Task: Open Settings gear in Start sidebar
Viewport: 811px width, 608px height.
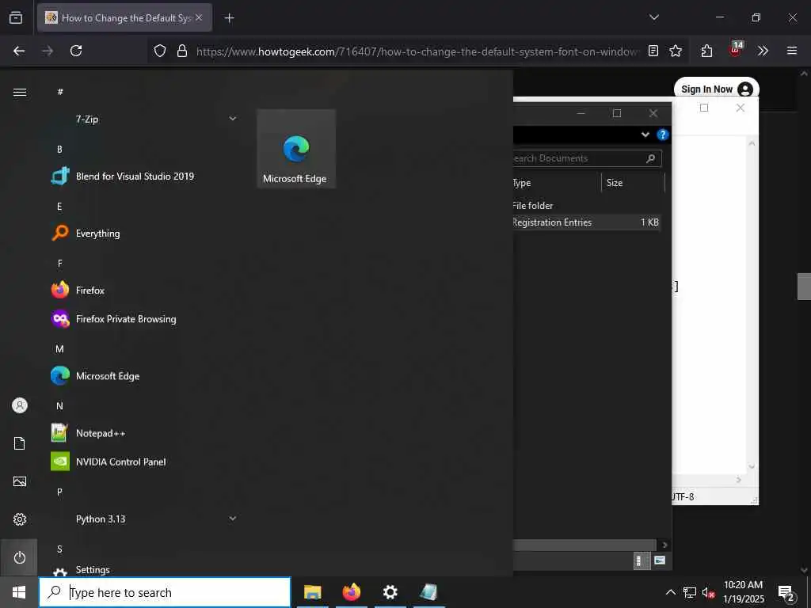Action: 20,519
